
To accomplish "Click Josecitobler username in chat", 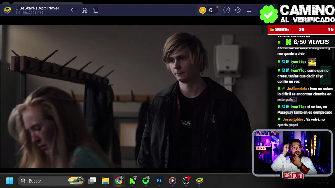I will [293, 119].
